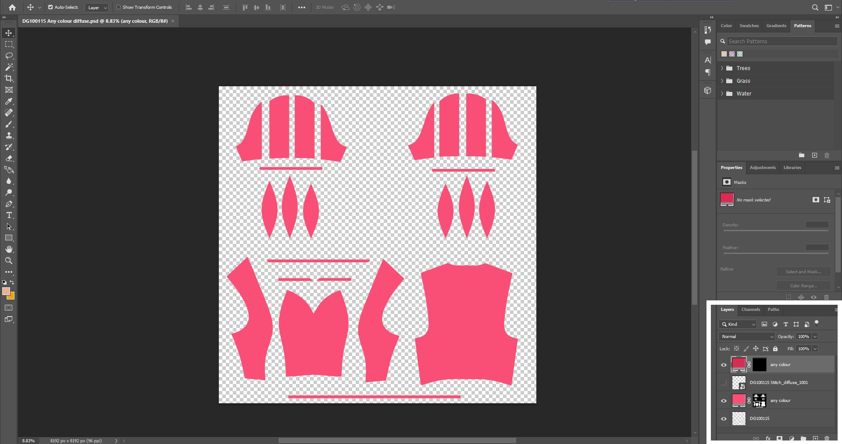Hide the DG100115 layer
The width and height of the screenshot is (842, 444).
point(724,419)
